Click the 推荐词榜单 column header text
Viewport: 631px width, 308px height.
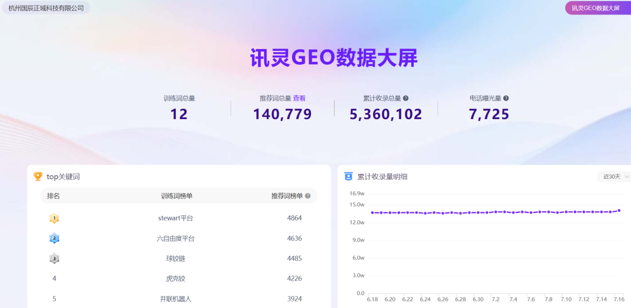(x=287, y=196)
